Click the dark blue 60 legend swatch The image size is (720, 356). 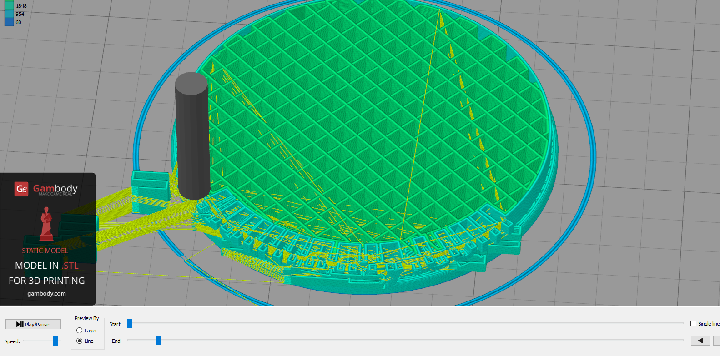click(9, 22)
